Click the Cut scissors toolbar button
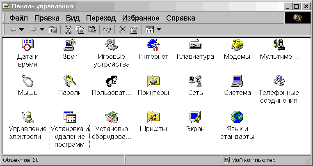Screen dimensions: 313x166 tap(68, 30)
